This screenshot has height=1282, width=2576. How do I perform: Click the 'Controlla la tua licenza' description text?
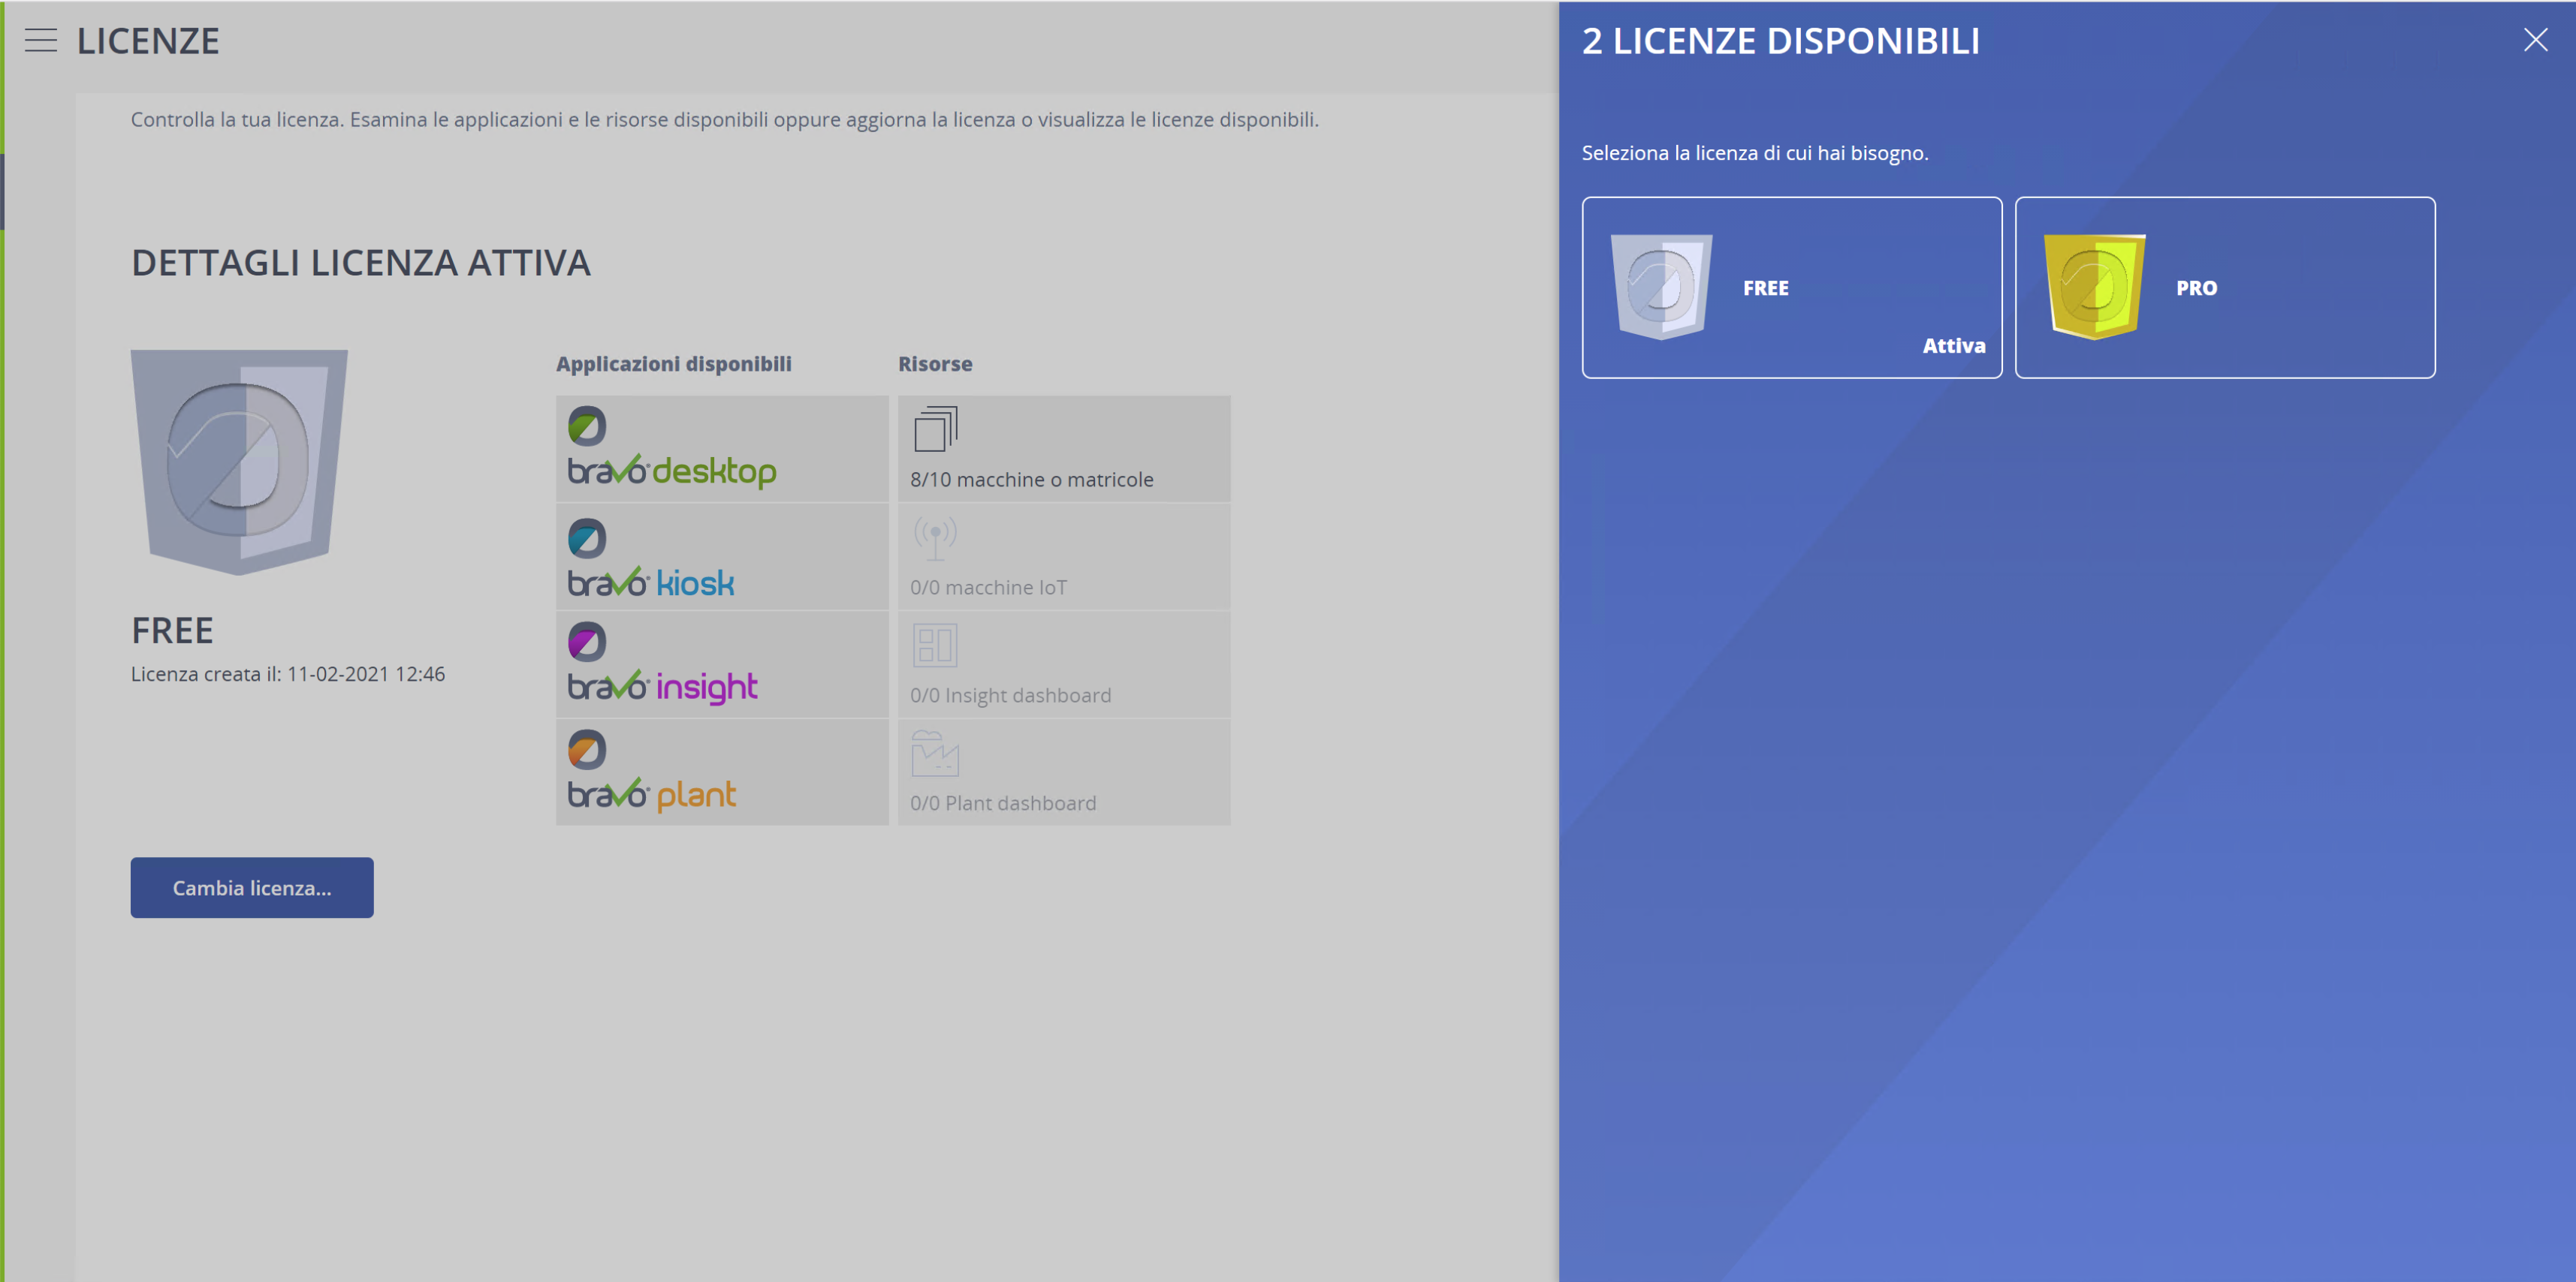(724, 120)
